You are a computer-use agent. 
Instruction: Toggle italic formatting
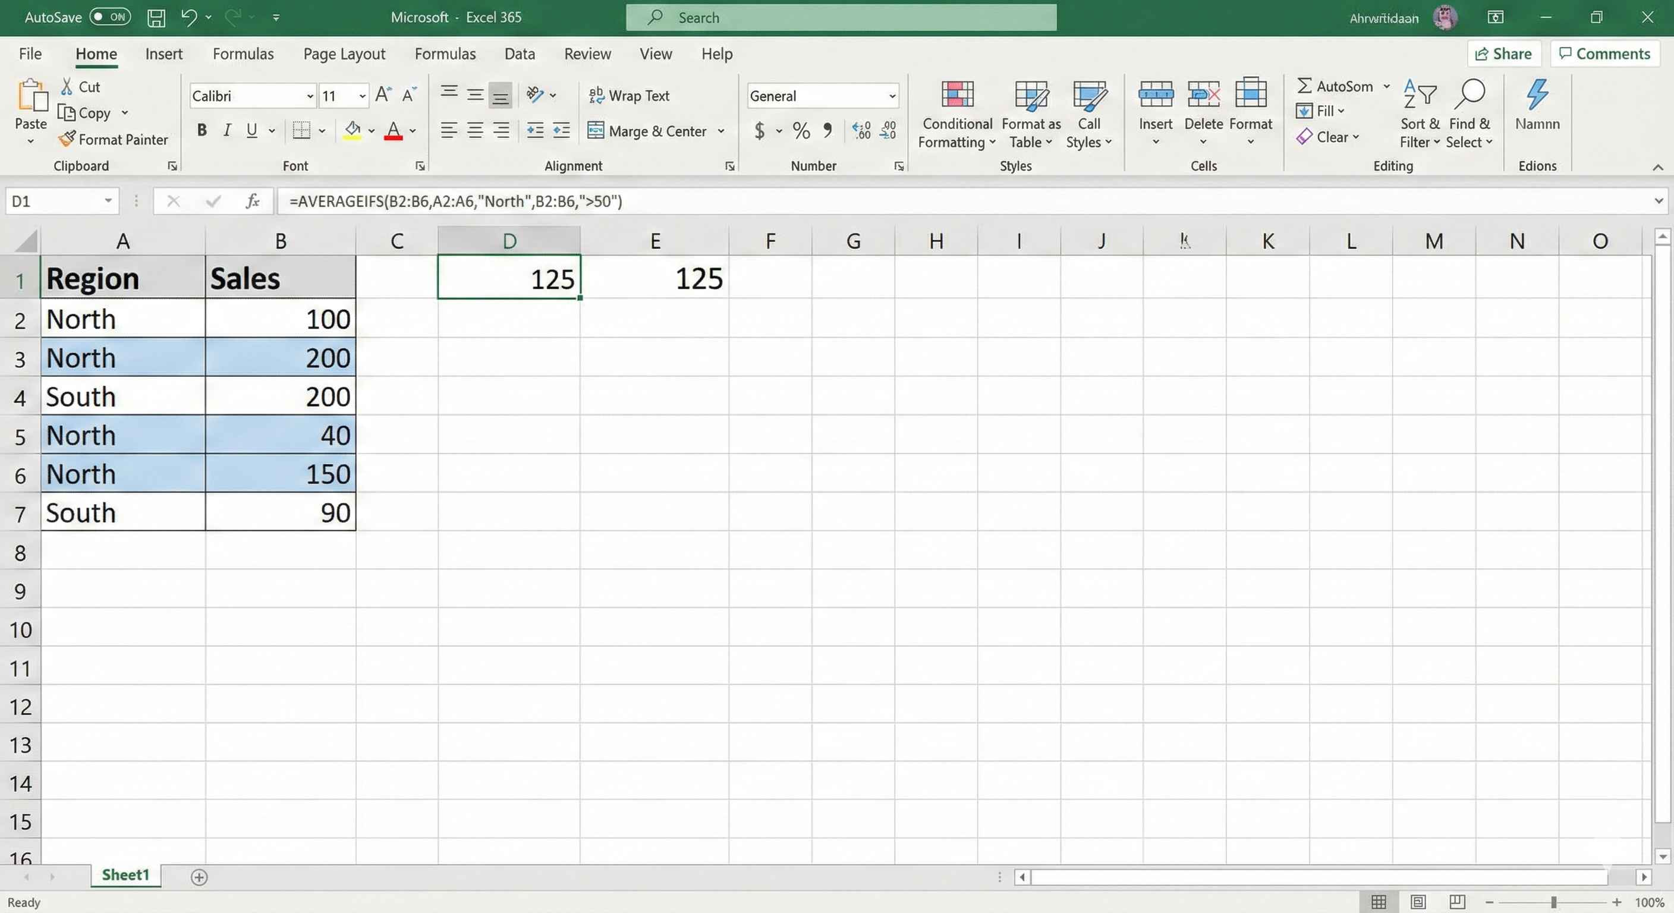pos(227,130)
